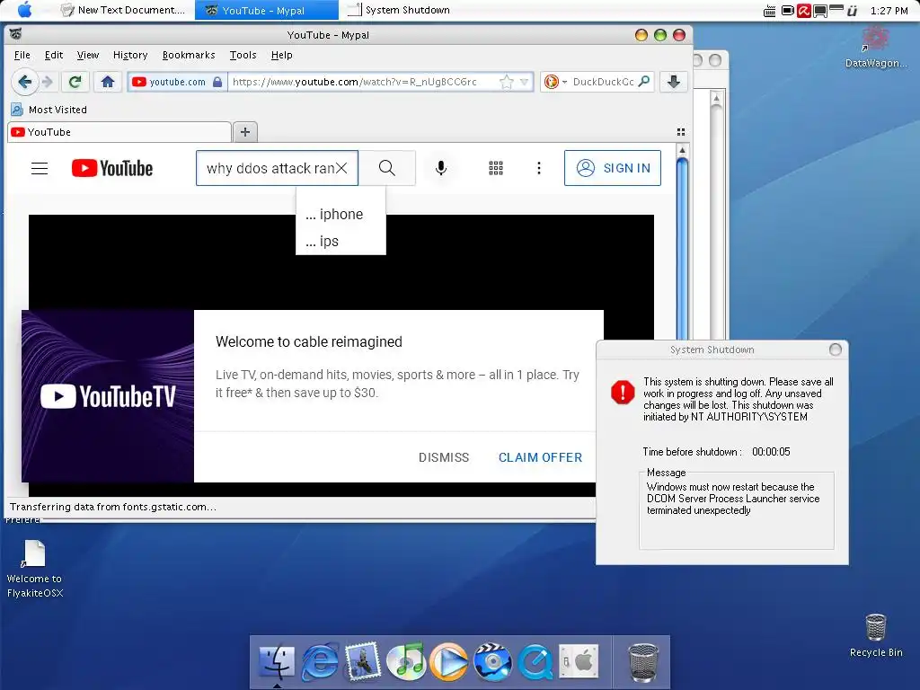
Task: Switch to YouTube - Mypal taskbar item
Action: (x=266, y=10)
